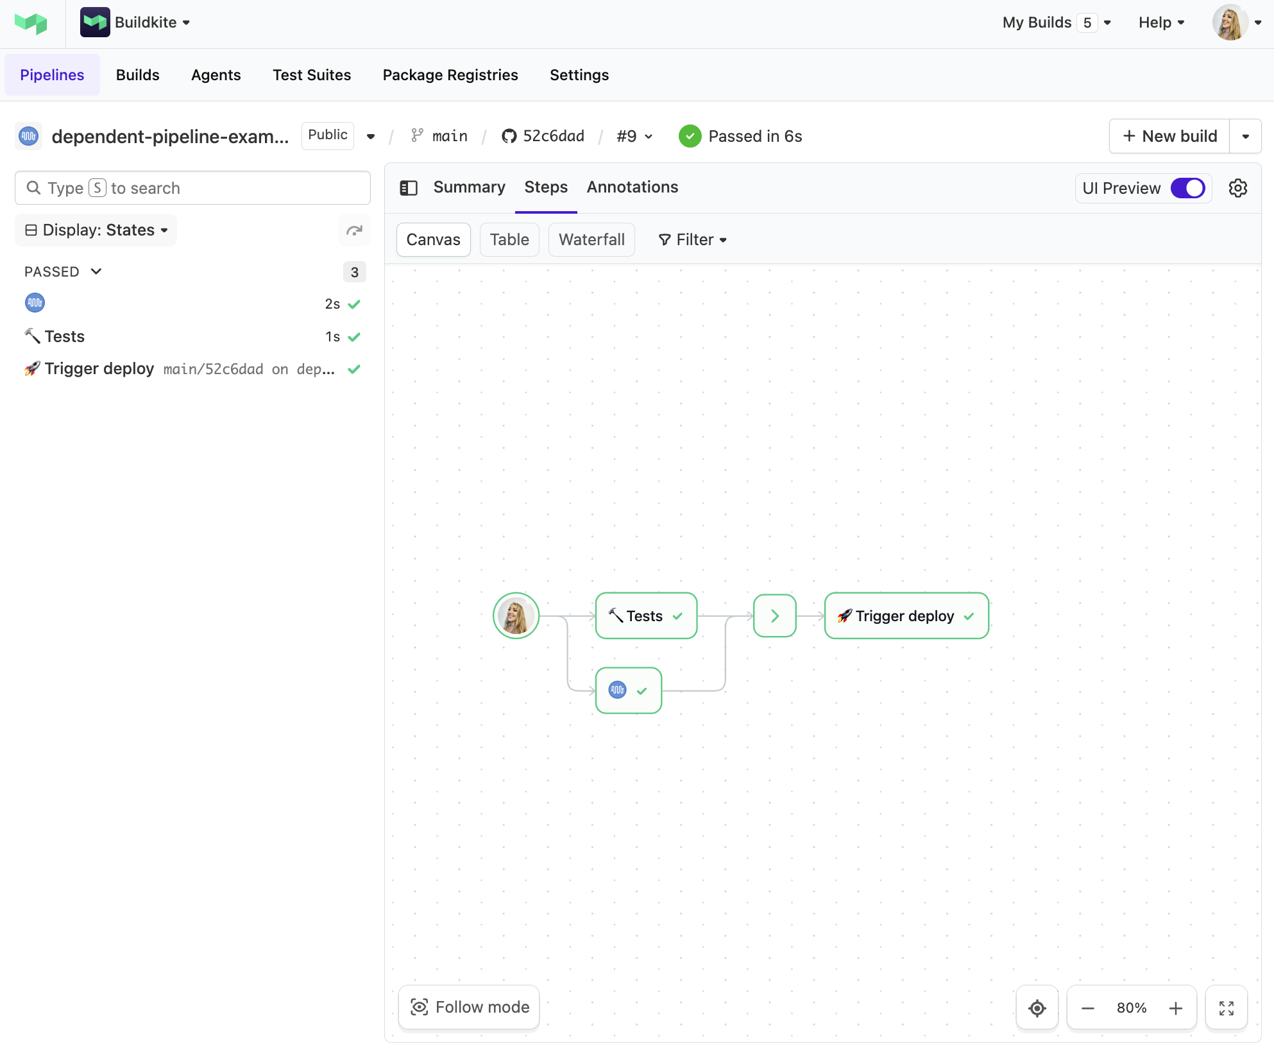1274x1055 pixels.
Task: Enter fullscreen canvas view
Action: pyautogui.click(x=1226, y=1008)
